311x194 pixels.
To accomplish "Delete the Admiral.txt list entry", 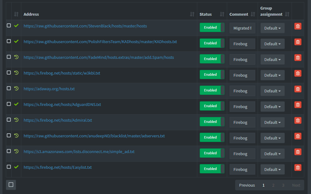I will (298, 120).
